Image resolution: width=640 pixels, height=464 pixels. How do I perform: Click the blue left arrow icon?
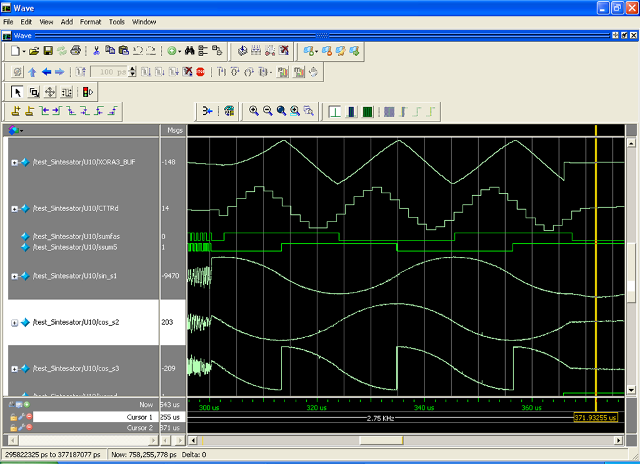46,72
